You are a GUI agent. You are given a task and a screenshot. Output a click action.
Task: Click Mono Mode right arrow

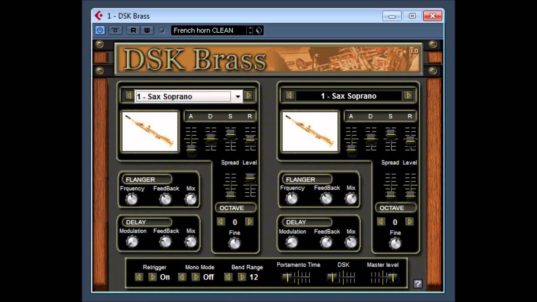click(196, 277)
